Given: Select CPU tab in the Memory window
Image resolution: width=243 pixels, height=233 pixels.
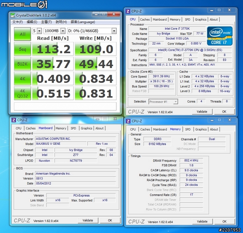Looking at the screenshot, I should click(133, 129).
